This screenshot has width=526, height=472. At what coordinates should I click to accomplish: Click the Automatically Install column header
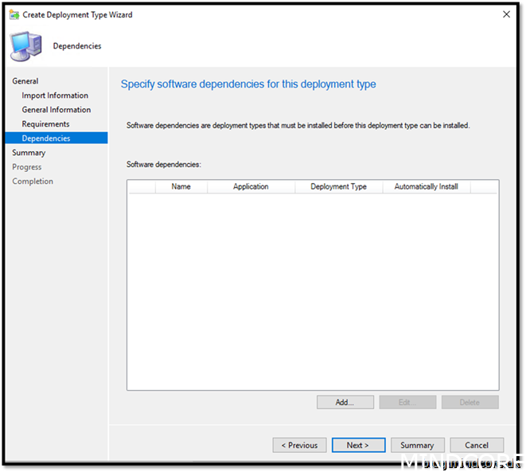(426, 187)
